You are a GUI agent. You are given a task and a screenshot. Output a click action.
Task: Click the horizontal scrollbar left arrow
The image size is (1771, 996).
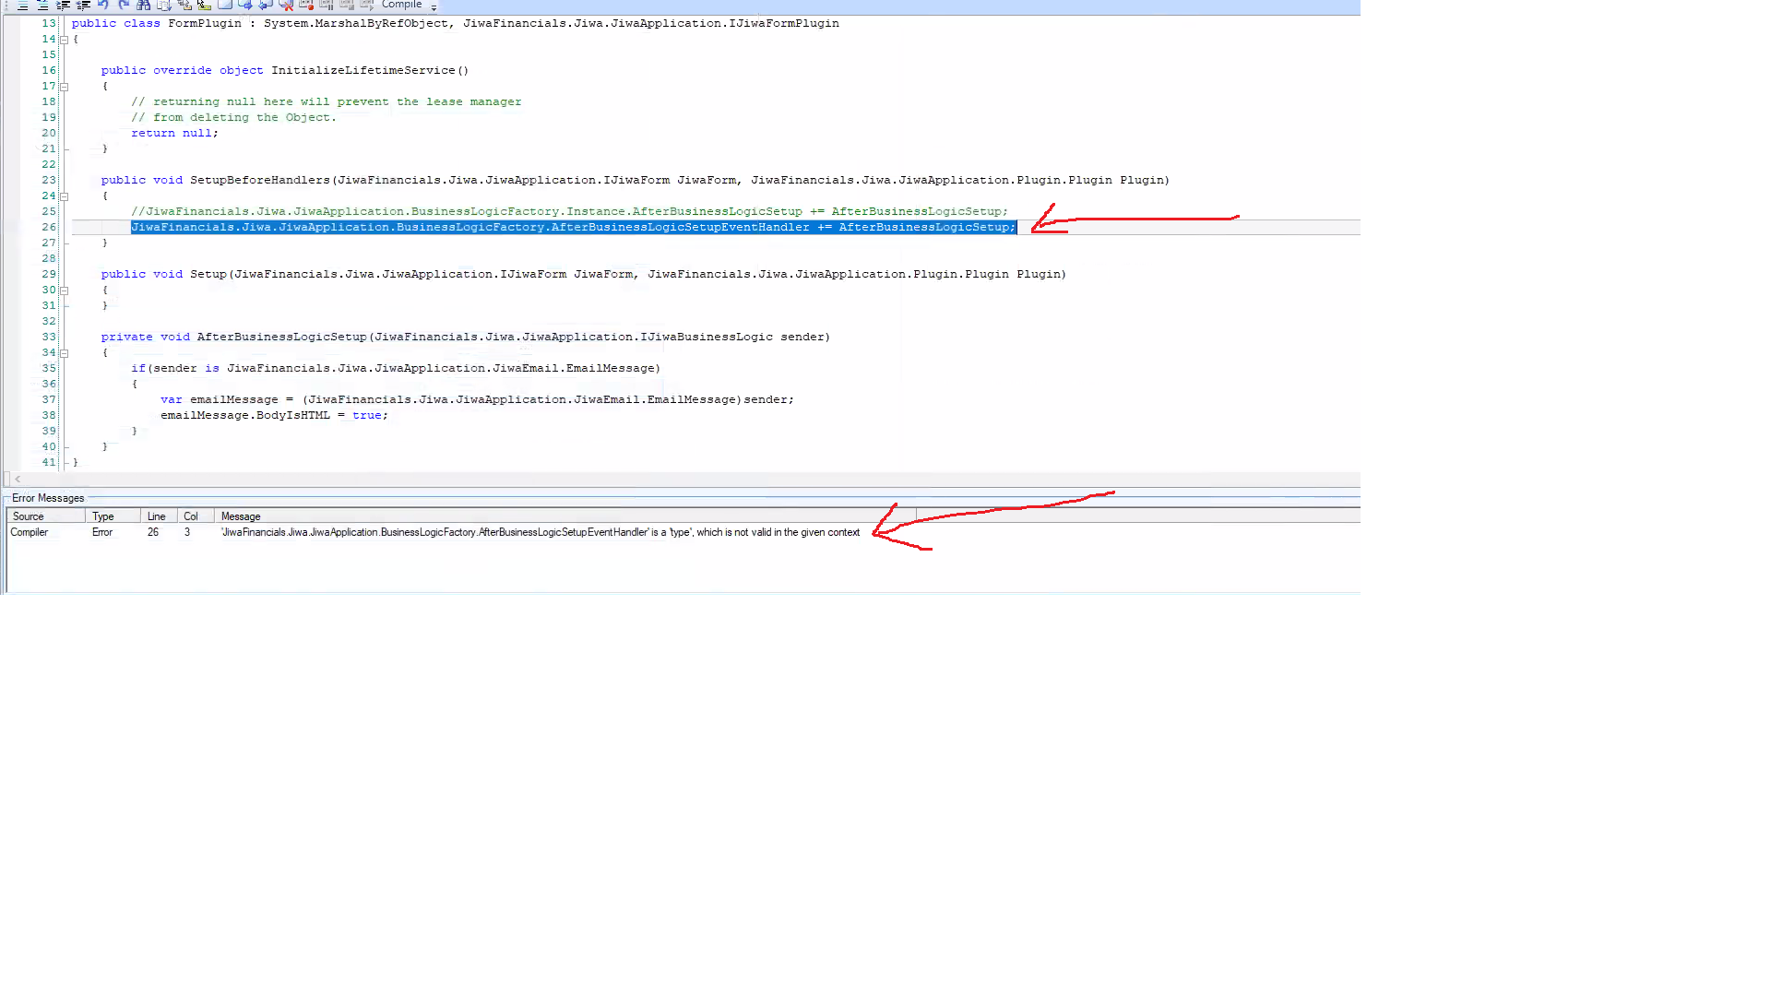pos(17,480)
